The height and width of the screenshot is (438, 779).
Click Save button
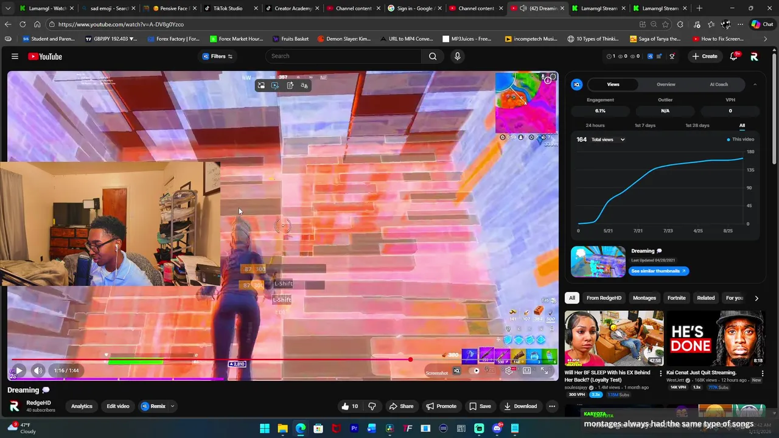coord(480,406)
